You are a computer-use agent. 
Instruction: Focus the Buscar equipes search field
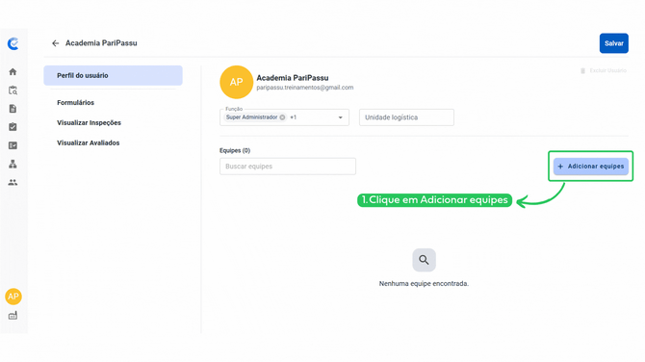(288, 167)
